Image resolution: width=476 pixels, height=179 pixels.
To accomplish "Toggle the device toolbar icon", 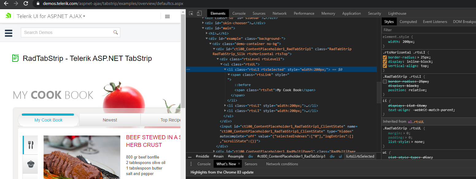I will coord(199,13).
